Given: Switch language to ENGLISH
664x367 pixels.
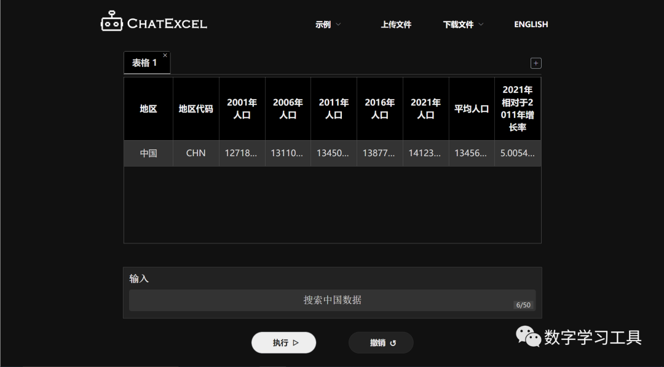Looking at the screenshot, I should coord(531,25).
